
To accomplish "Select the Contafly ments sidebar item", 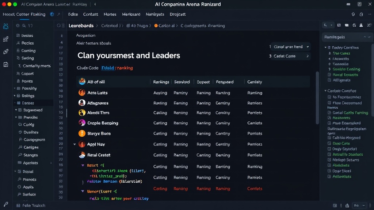I will point(34,66).
